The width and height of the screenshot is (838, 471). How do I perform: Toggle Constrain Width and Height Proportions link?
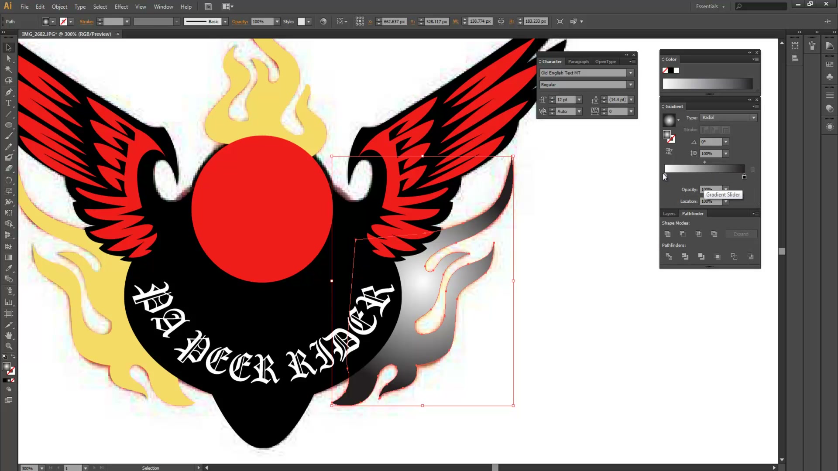pos(501,21)
